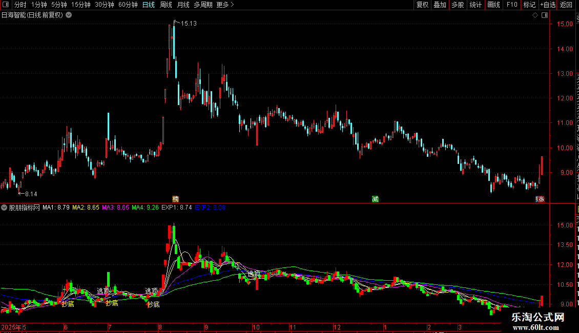Toggle the left panel icon at top-left
This screenshot has width=579, height=333.
6,5
